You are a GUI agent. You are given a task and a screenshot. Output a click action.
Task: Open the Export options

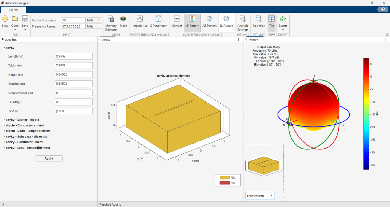tap(283, 22)
